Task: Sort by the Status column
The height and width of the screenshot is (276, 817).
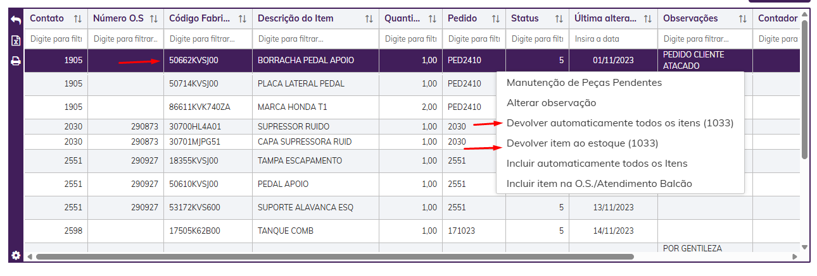Action: (x=559, y=19)
